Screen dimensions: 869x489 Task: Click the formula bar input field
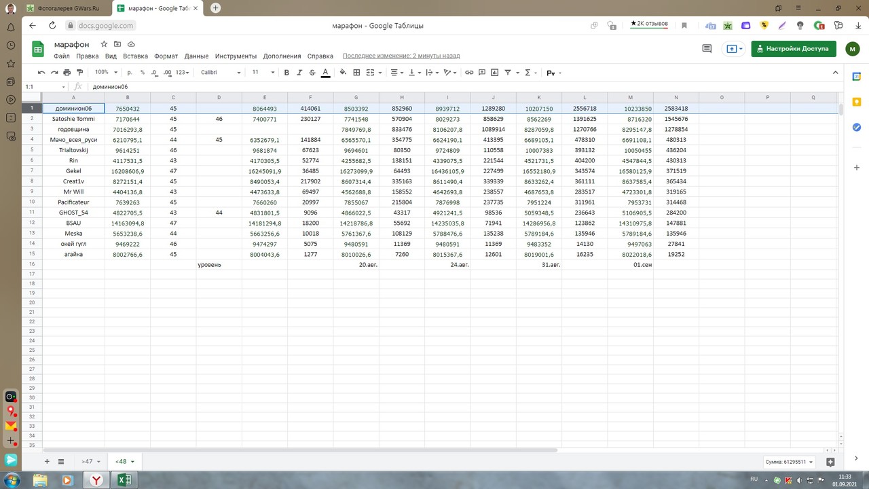point(462,87)
